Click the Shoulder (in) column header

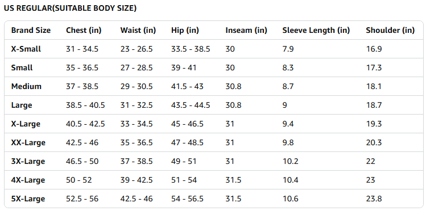coord(390,30)
